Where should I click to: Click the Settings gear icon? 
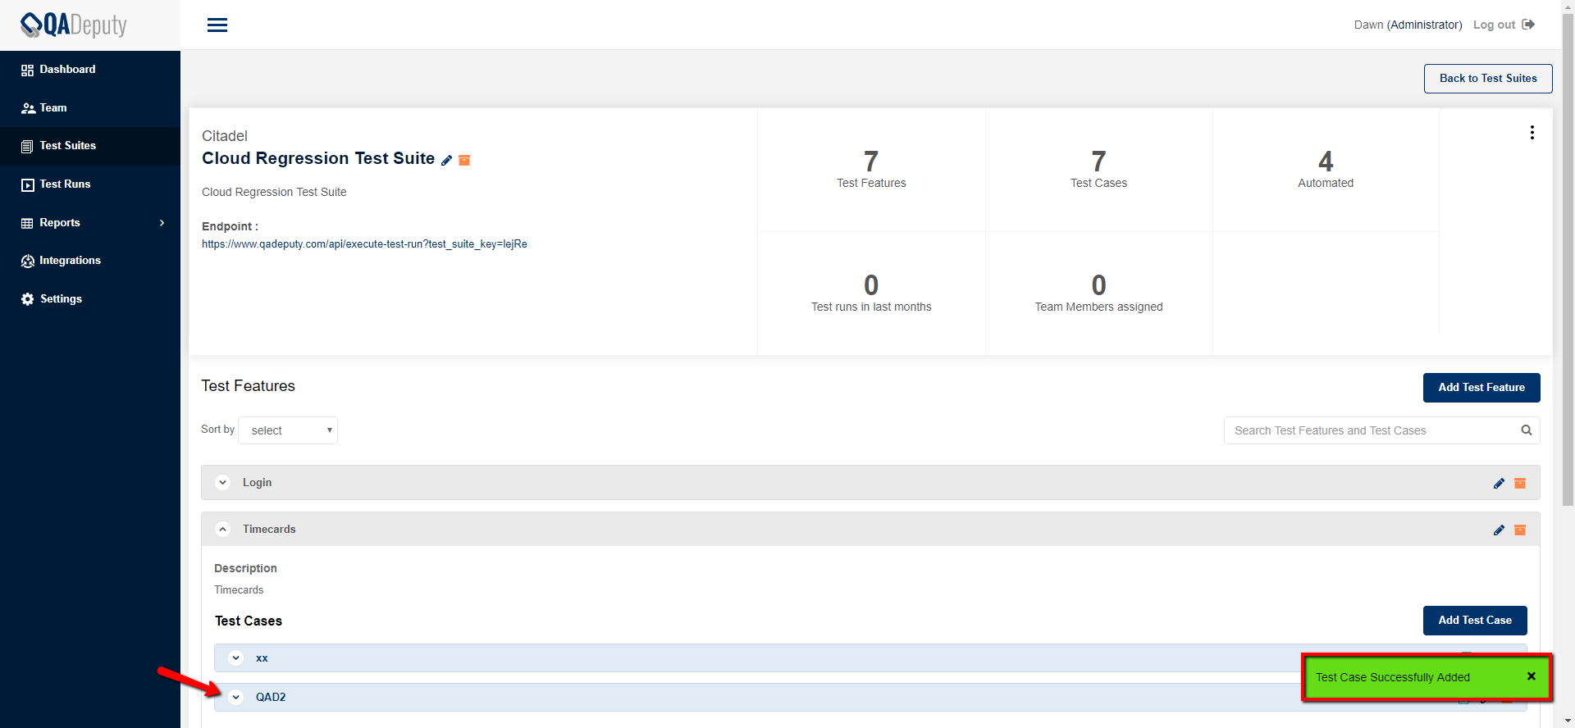click(28, 299)
